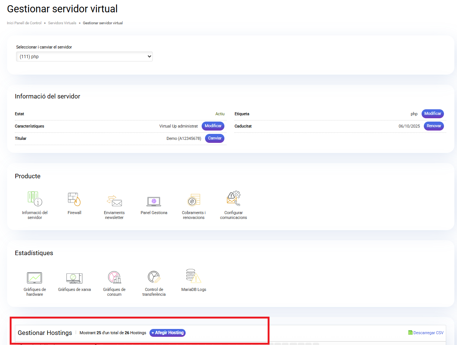View Gràfiques de hardware
The image size is (457, 345).
[x=35, y=277]
